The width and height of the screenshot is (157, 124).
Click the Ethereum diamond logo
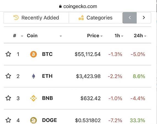point(33,76)
